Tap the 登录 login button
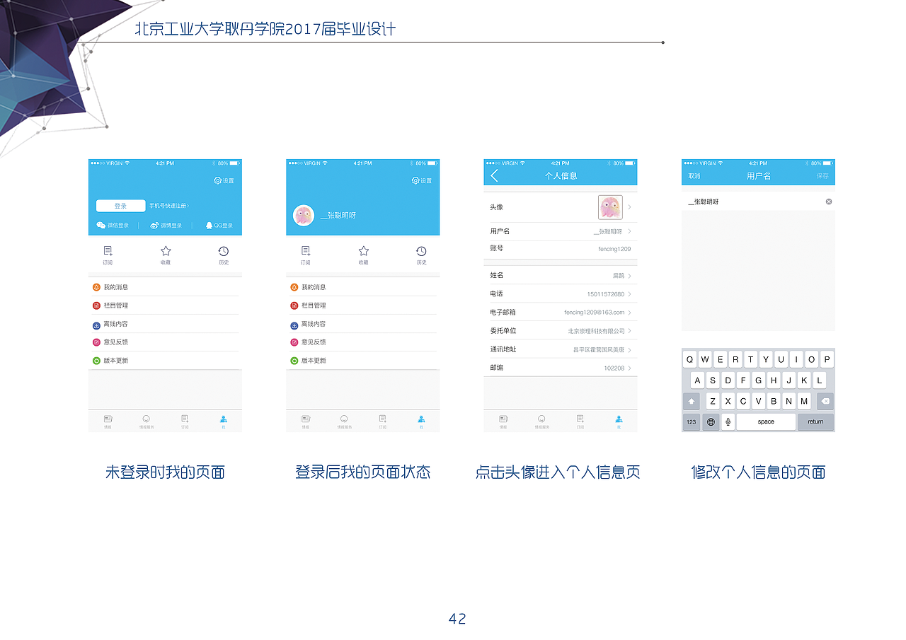 tap(120, 206)
